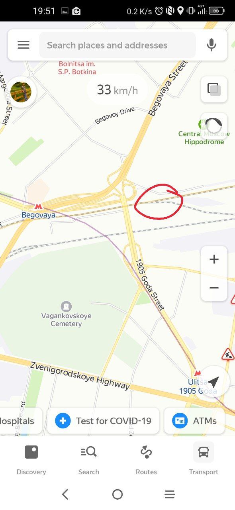235x510 pixels.
Task: Select the Test for COVID-19 chip
Action: click(x=103, y=421)
